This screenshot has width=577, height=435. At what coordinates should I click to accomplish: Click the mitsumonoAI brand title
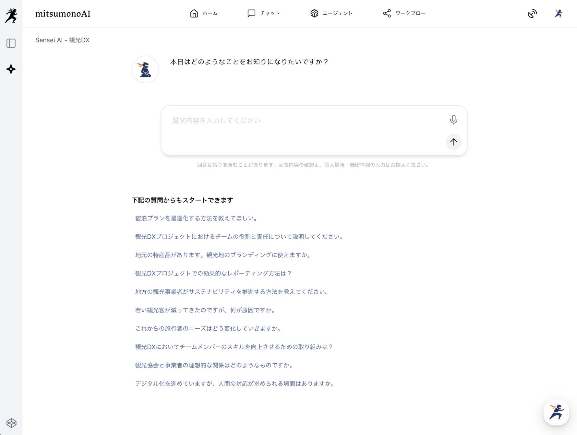coord(63,14)
